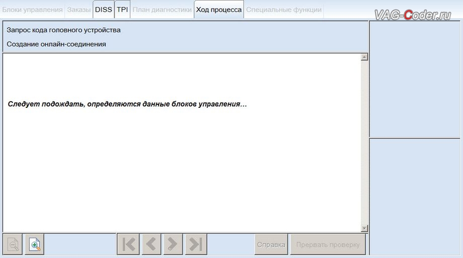Jump to the first page arrow
463x258 pixels.
pos(128,244)
